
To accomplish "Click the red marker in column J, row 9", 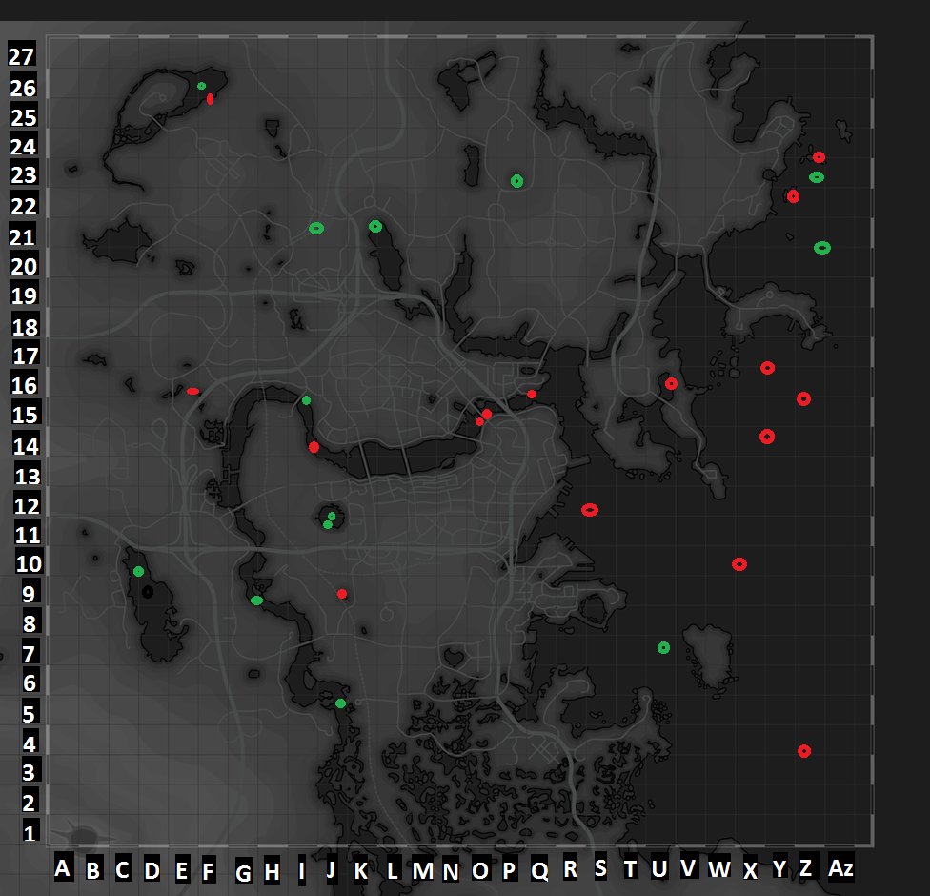I will tap(342, 594).
